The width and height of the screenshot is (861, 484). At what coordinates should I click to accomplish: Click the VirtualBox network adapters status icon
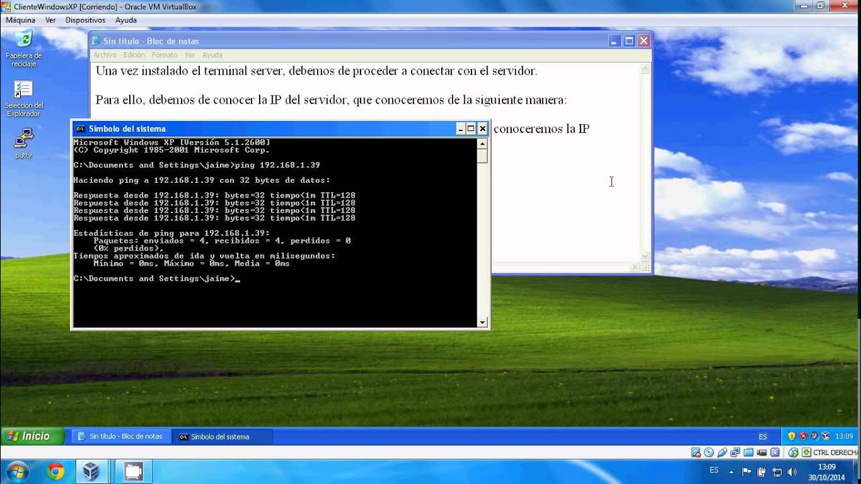(x=735, y=452)
